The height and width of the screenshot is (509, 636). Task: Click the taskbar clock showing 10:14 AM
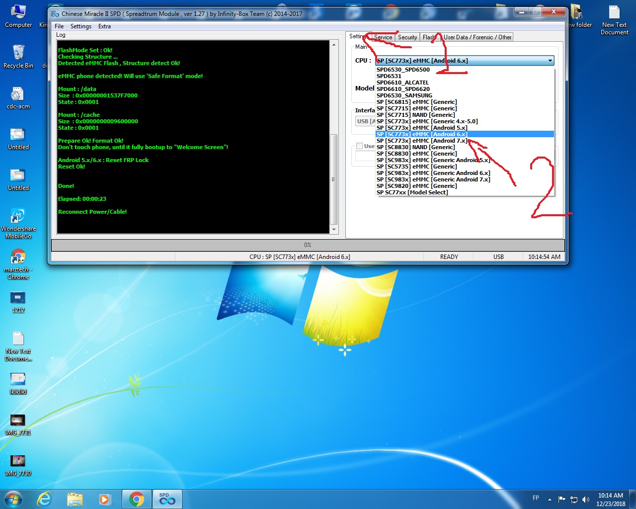point(611,500)
